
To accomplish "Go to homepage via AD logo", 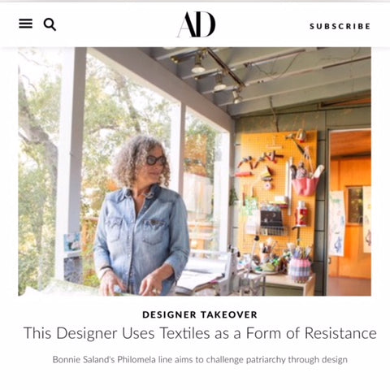I will pos(196,24).
